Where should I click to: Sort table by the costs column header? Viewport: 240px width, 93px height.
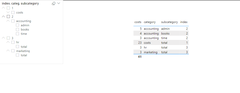coord(138,22)
